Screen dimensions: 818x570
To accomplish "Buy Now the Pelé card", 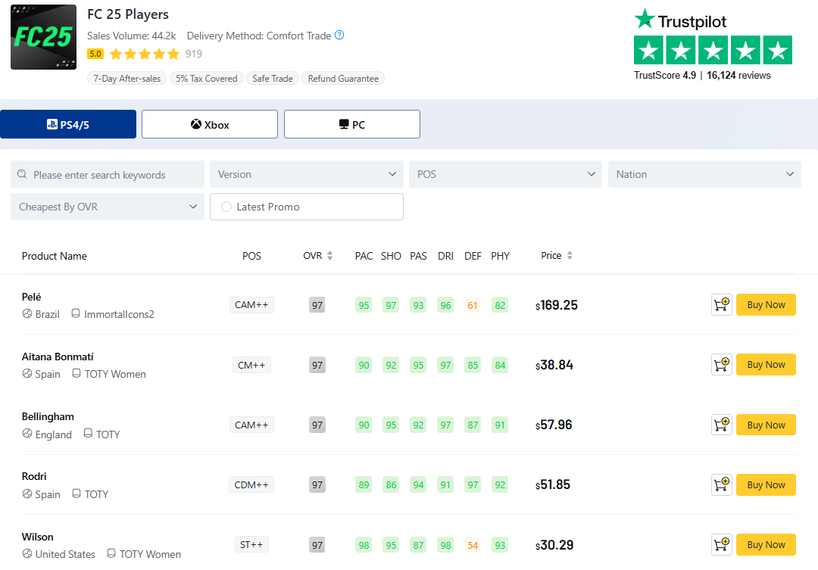I will pyautogui.click(x=766, y=304).
